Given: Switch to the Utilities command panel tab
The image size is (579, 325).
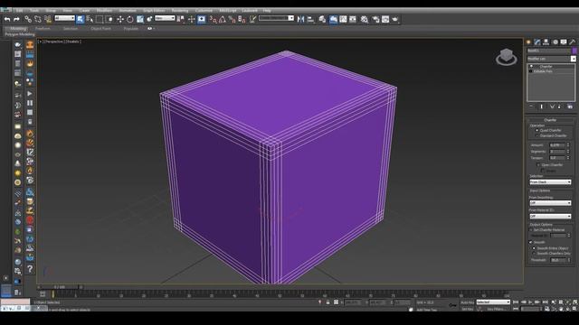Looking at the screenshot, I should point(573,42).
